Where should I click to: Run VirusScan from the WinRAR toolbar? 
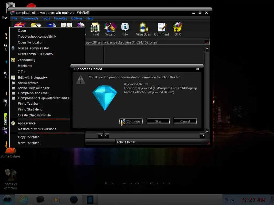click(143, 29)
